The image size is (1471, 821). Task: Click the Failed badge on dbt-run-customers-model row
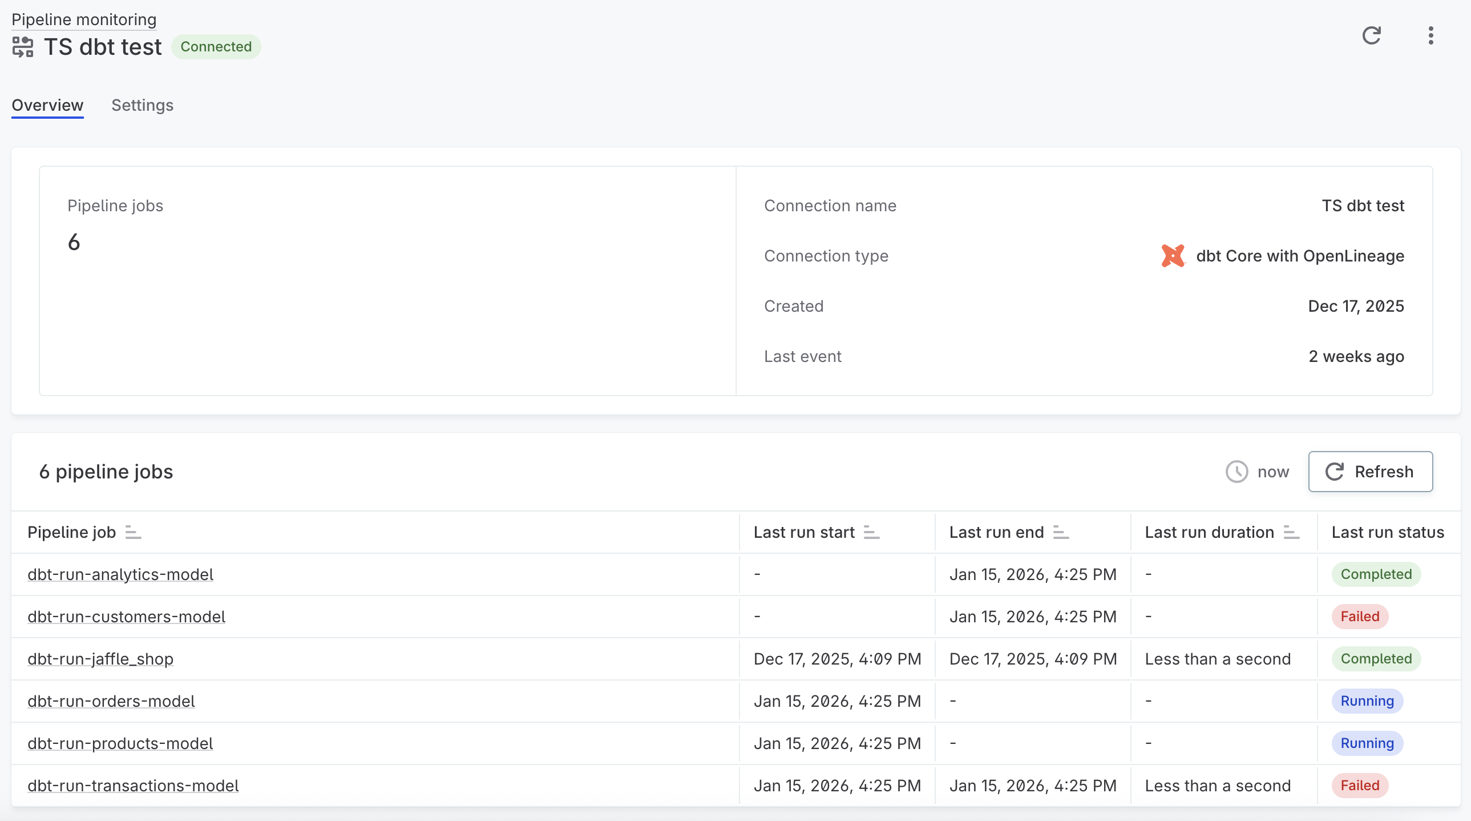point(1360,617)
